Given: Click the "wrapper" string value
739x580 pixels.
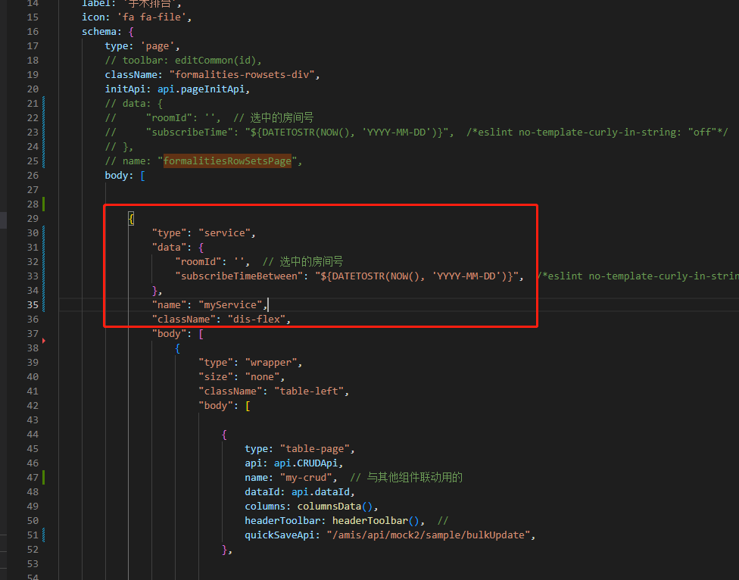Looking at the screenshot, I should [271, 363].
